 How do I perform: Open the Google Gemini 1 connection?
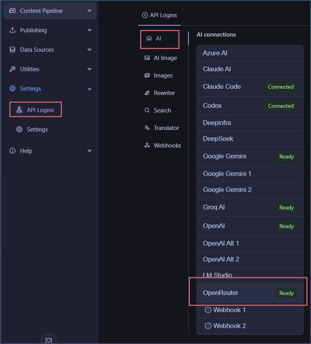[250, 174]
